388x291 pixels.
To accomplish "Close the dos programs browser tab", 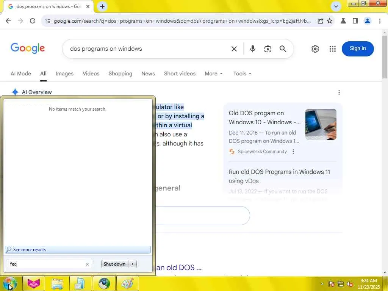I will coord(88,6).
